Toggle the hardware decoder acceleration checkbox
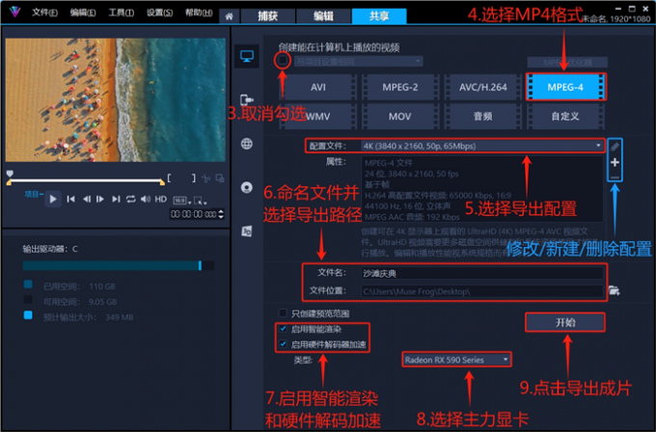The height and width of the screenshot is (432, 656). (283, 344)
